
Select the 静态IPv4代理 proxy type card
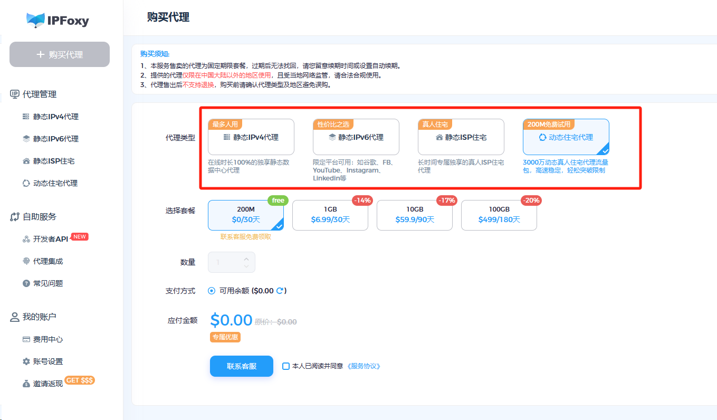251,137
